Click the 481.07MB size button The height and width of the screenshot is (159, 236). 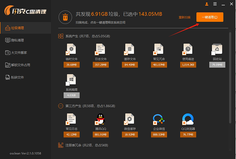pyautogui.click(x=159, y=65)
